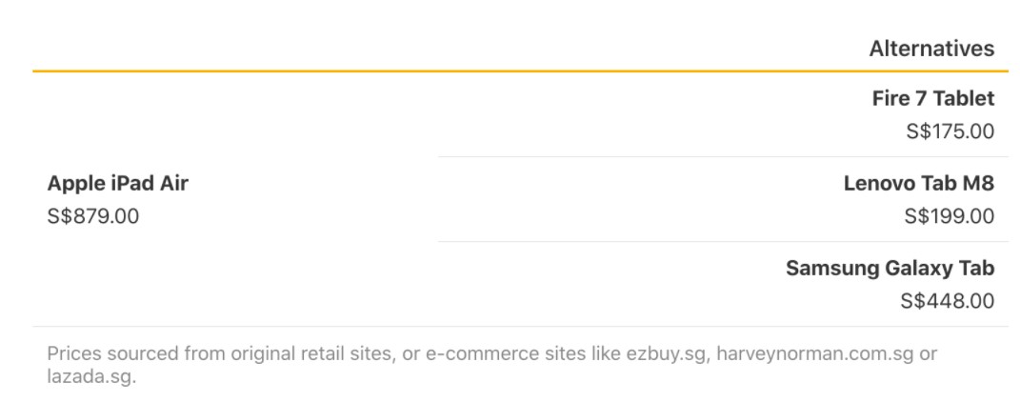Click the S$175.00 price

click(950, 131)
